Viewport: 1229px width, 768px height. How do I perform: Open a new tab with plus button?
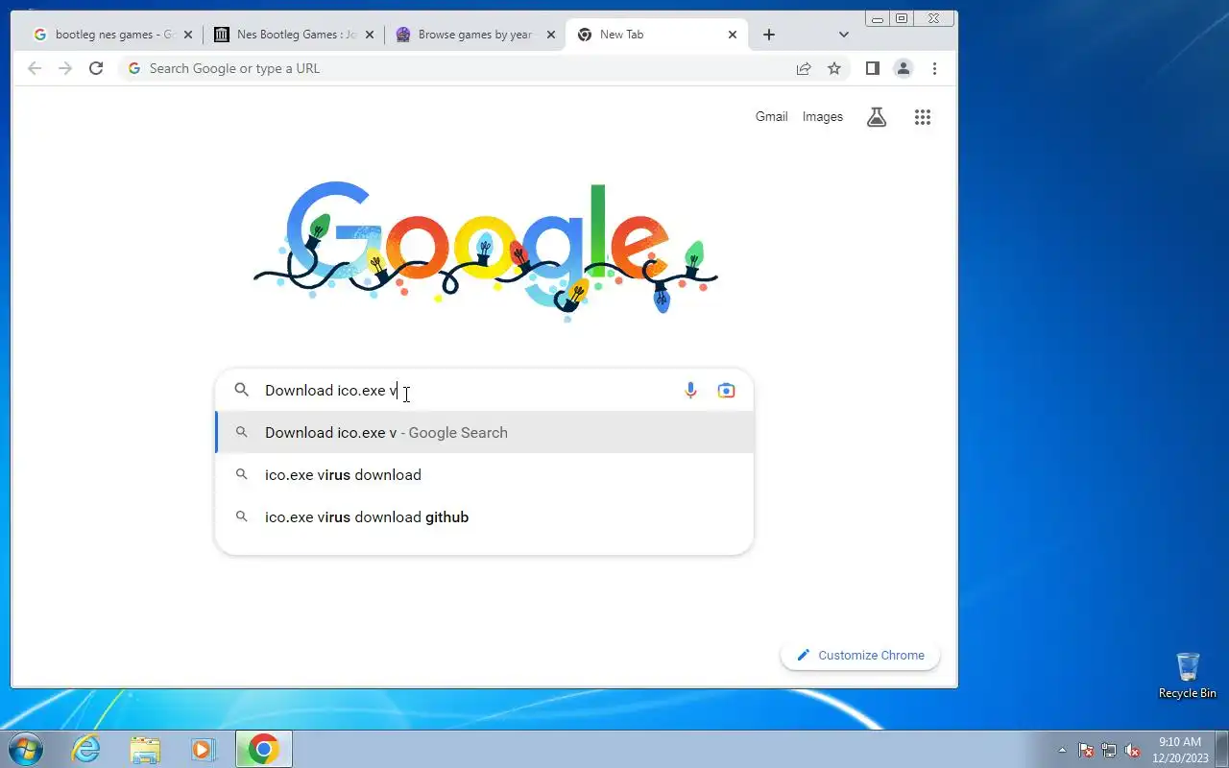[x=769, y=35]
